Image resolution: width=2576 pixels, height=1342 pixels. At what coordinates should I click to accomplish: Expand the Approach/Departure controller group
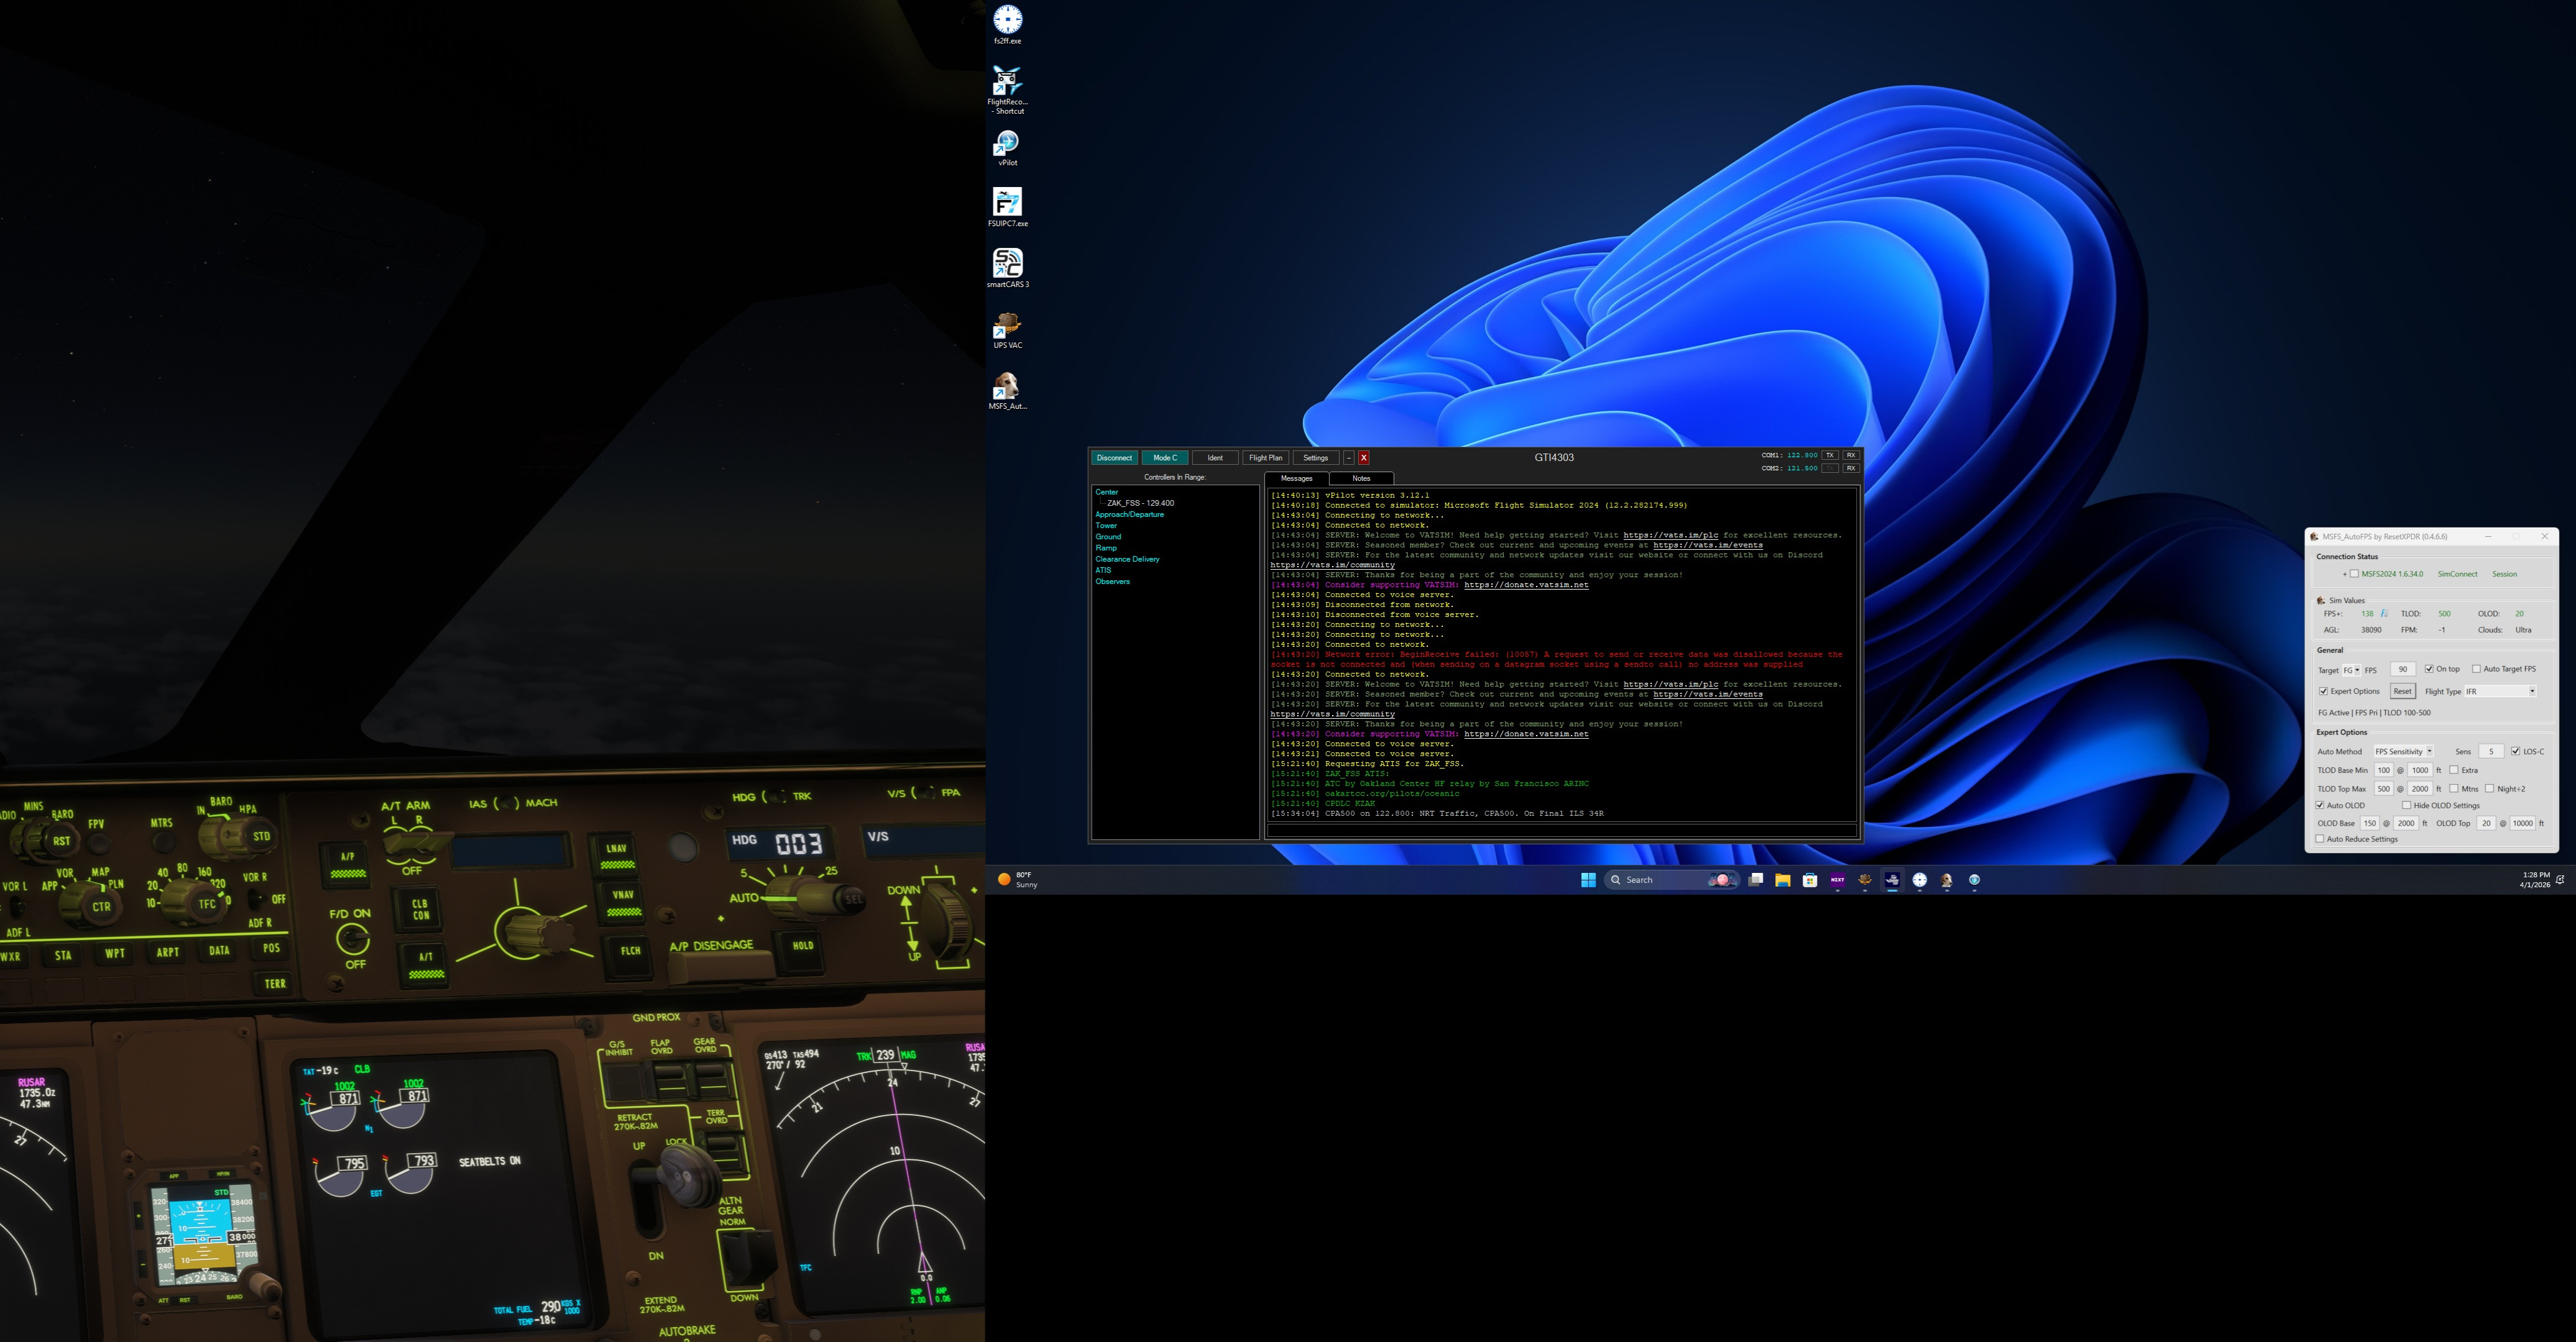(x=1129, y=514)
